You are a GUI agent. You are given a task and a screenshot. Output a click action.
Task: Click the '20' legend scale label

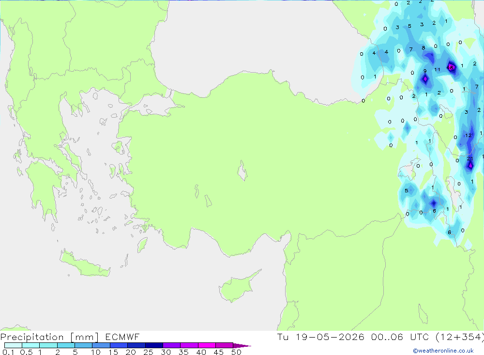pyautogui.click(x=131, y=352)
